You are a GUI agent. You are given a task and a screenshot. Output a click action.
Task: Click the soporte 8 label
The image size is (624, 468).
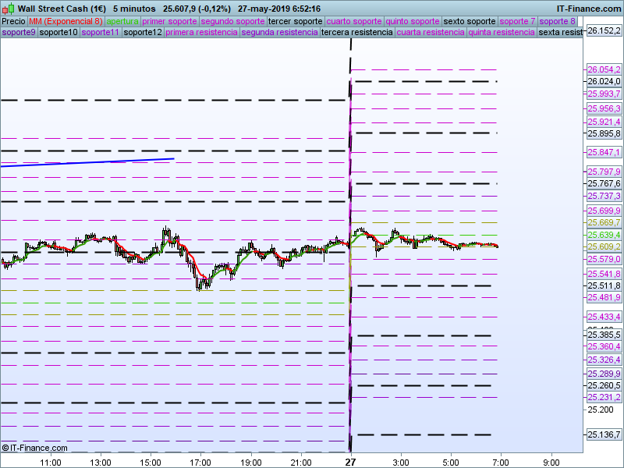[557, 21]
